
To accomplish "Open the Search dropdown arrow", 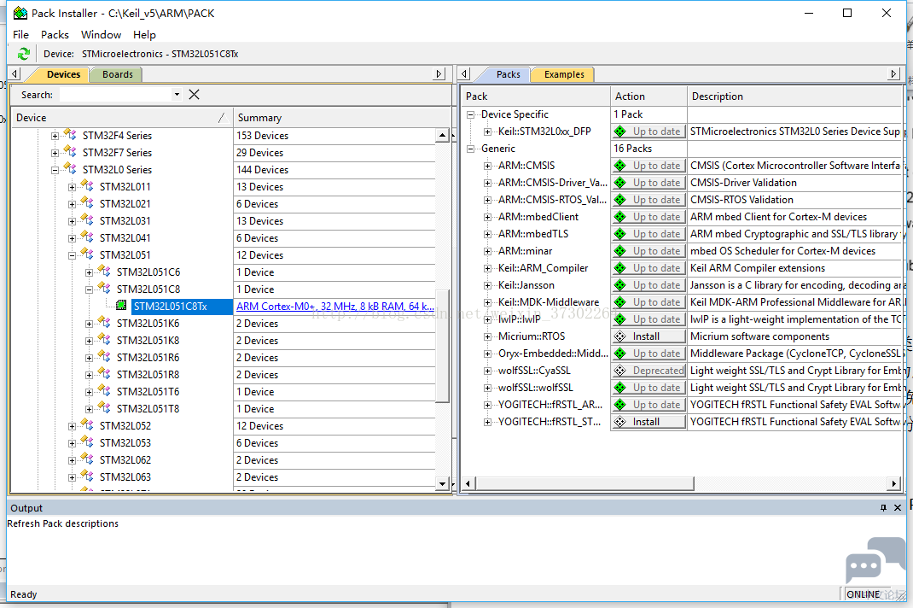I will (177, 95).
